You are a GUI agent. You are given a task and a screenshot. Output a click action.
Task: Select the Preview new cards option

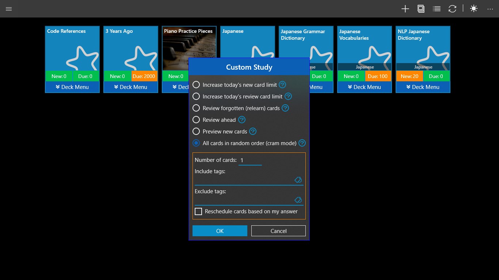196,131
